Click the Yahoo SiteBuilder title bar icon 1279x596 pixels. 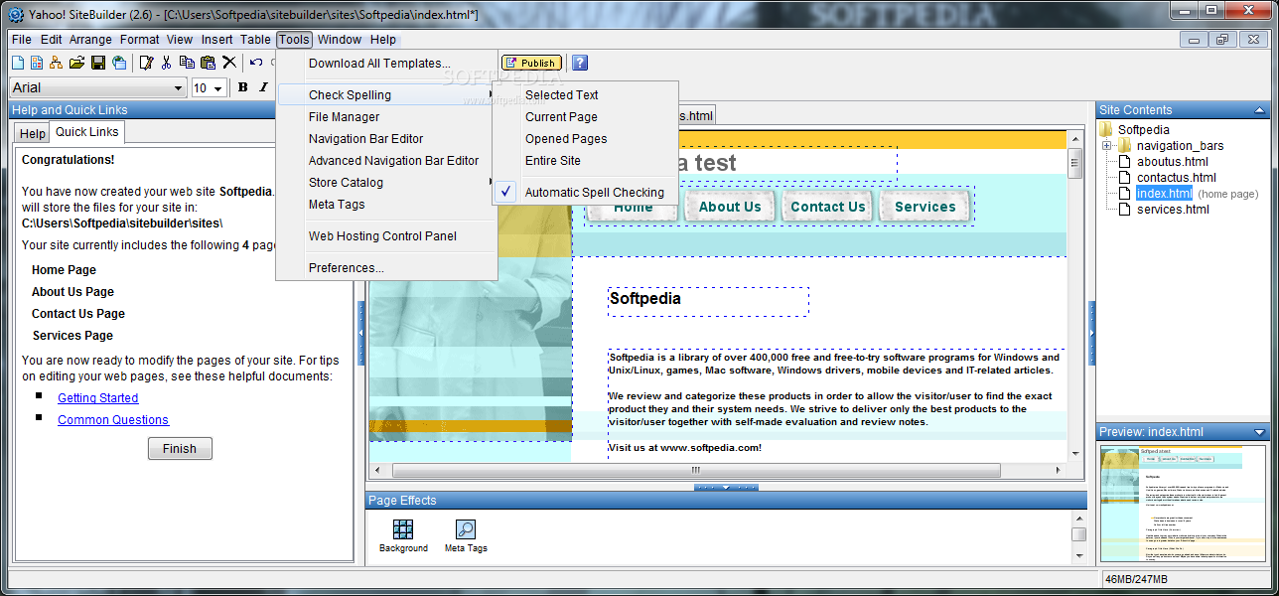[x=16, y=14]
